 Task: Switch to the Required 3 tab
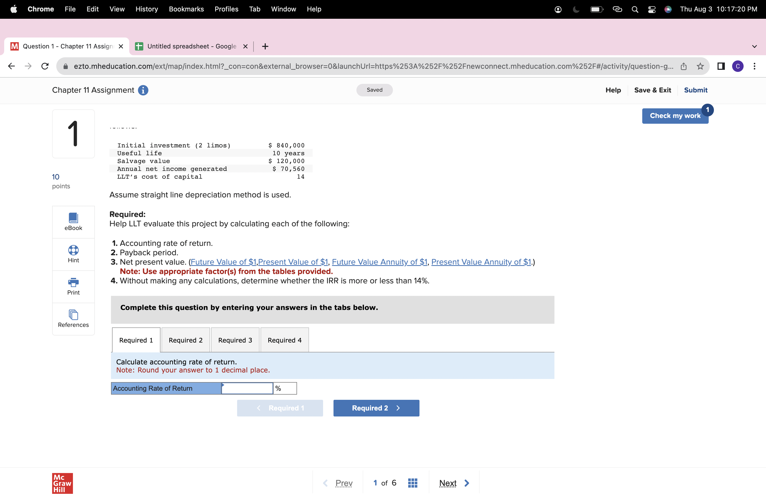[235, 340]
